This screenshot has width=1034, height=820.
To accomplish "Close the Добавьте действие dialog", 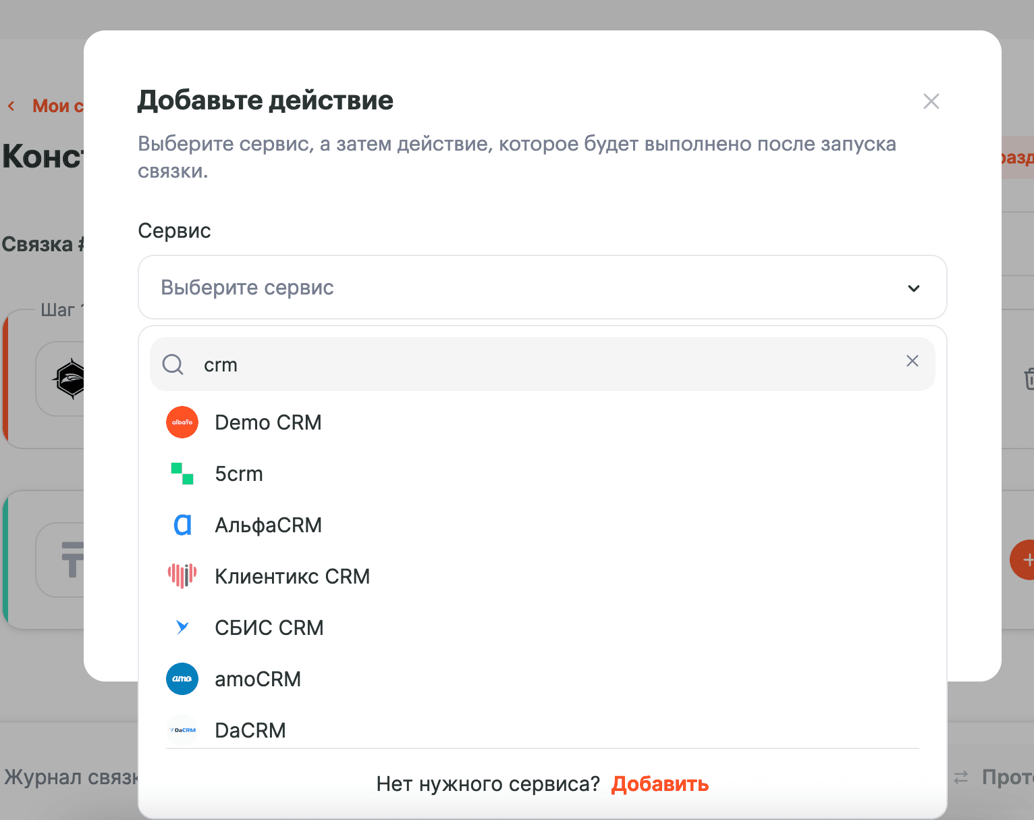I will (931, 101).
